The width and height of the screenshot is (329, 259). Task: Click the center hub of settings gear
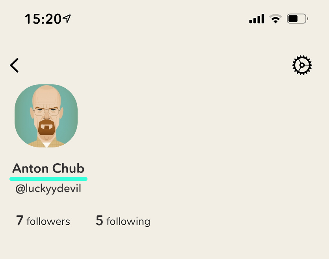coord(302,65)
